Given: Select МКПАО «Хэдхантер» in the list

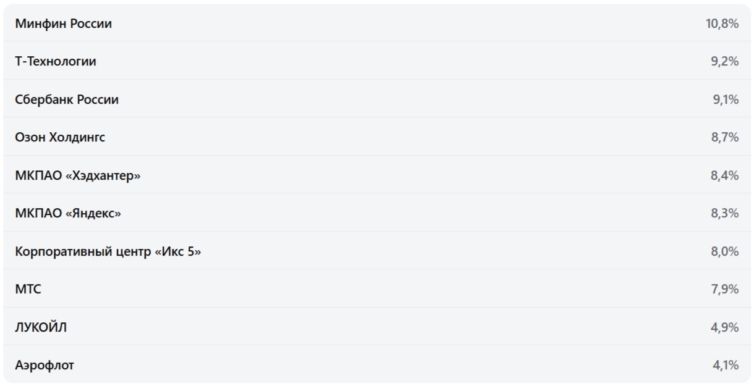Looking at the screenshot, I should coord(78,175).
